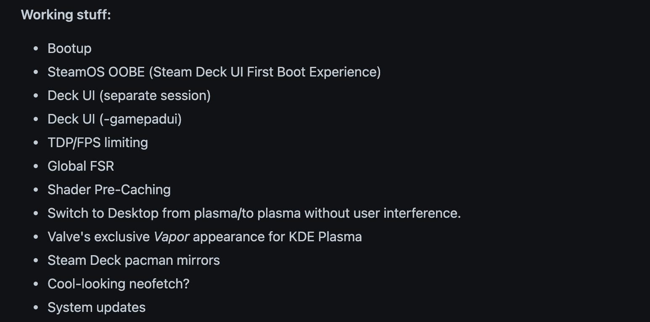Click the "Shader Pre-Caching" entry
650x322 pixels.
109,190
